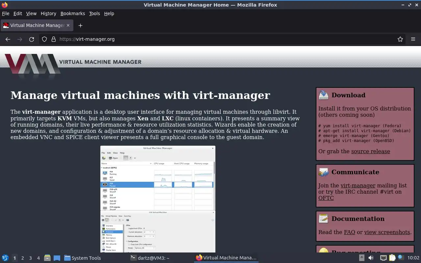
Task: Open the Tools menu
Action: coord(94,13)
